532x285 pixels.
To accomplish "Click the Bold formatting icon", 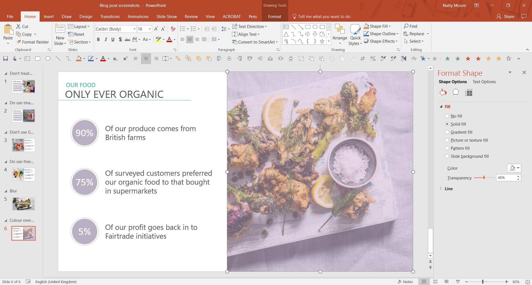I will click(98, 40).
